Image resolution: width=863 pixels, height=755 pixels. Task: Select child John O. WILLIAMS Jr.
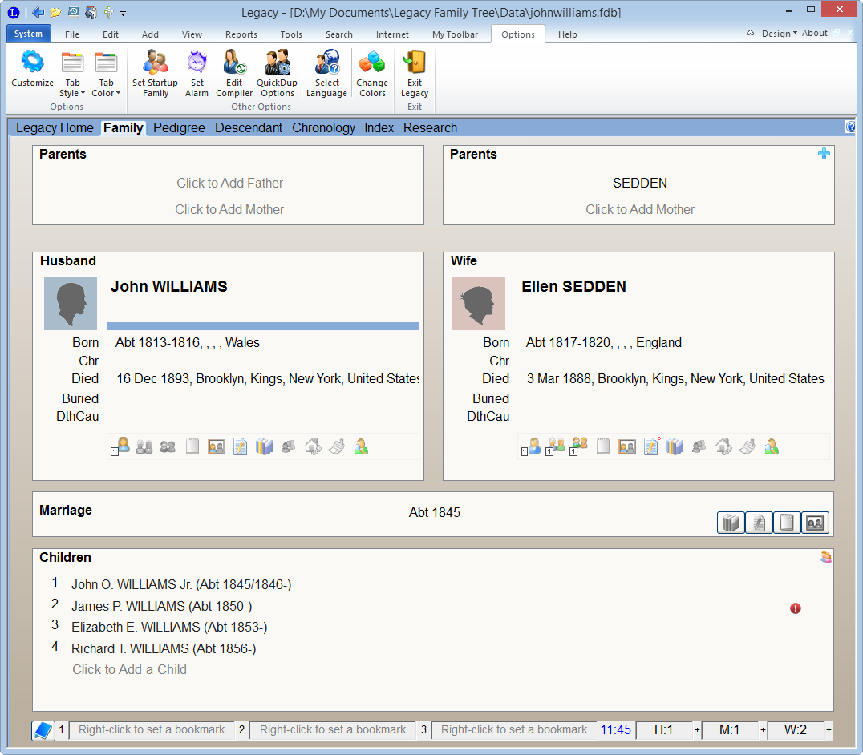[181, 584]
